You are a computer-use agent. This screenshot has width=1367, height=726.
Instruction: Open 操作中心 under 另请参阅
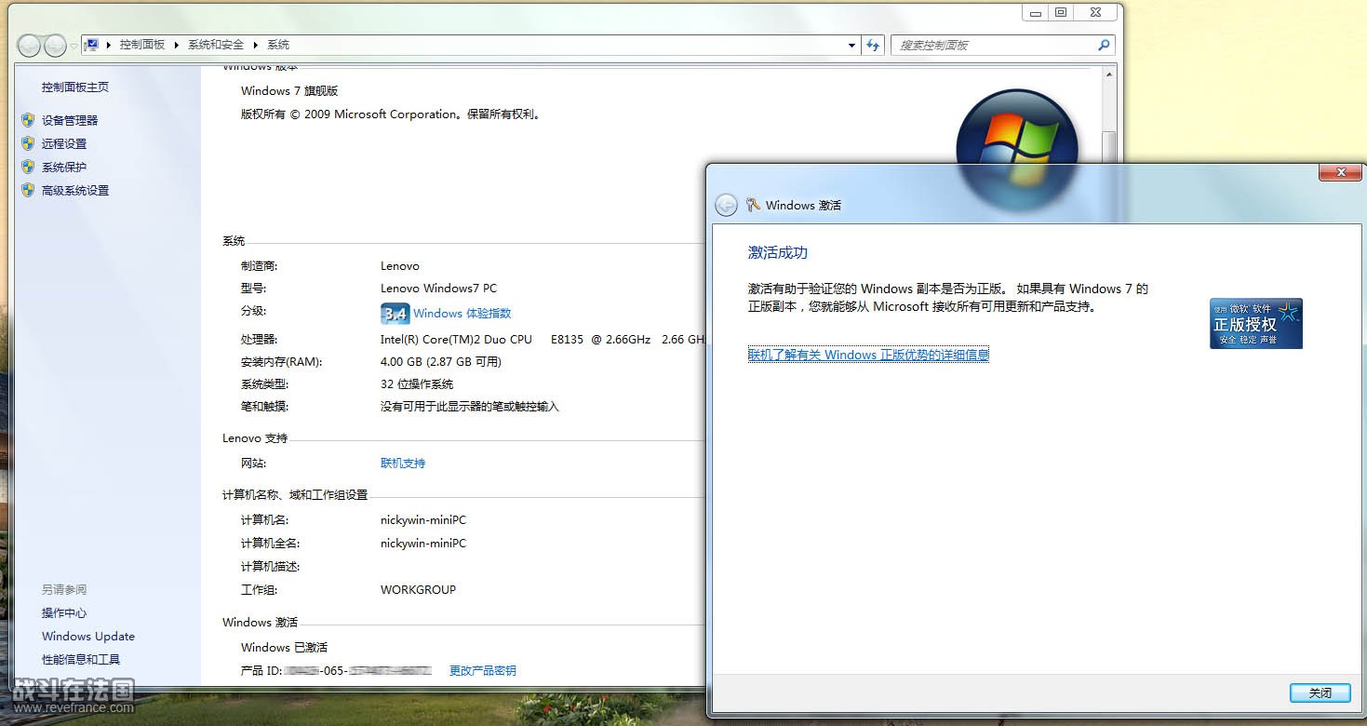point(64,612)
